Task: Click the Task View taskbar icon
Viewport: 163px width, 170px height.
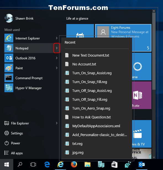Action: click(x=33, y=164)
